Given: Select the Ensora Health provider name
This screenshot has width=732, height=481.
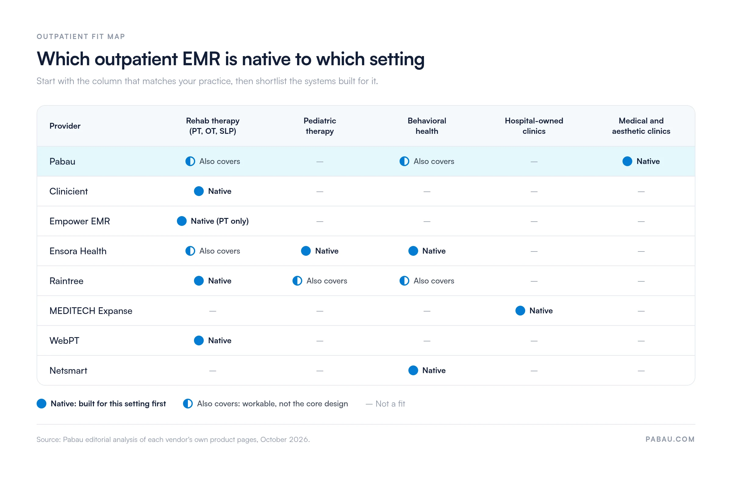Looking at the screenshot, I should (x=78, y=251).
